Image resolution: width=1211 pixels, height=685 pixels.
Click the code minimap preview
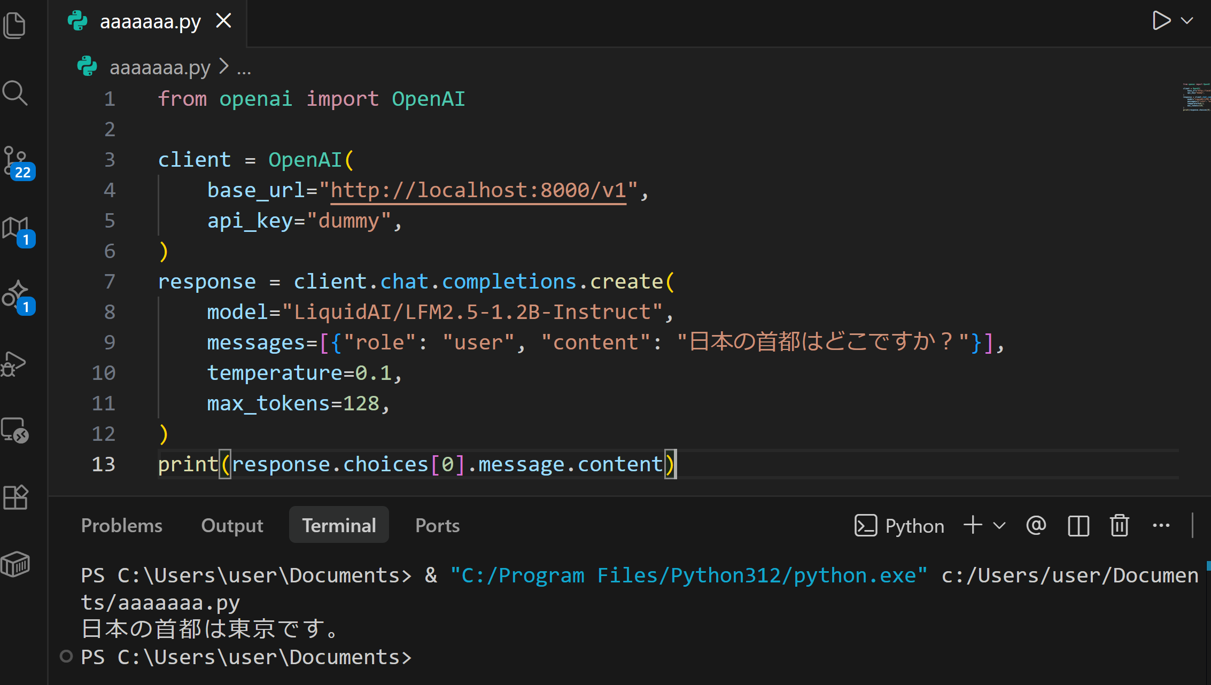pyautogui.click(x=1196, y=97)
